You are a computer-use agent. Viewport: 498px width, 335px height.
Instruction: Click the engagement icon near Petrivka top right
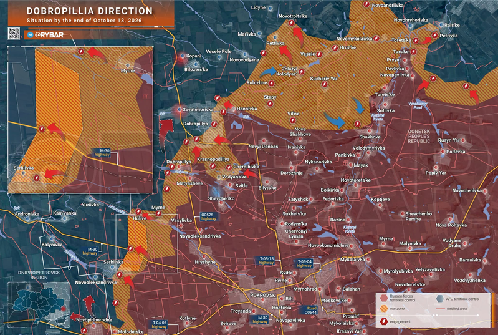pyautogui.click(x=434, y=36)
